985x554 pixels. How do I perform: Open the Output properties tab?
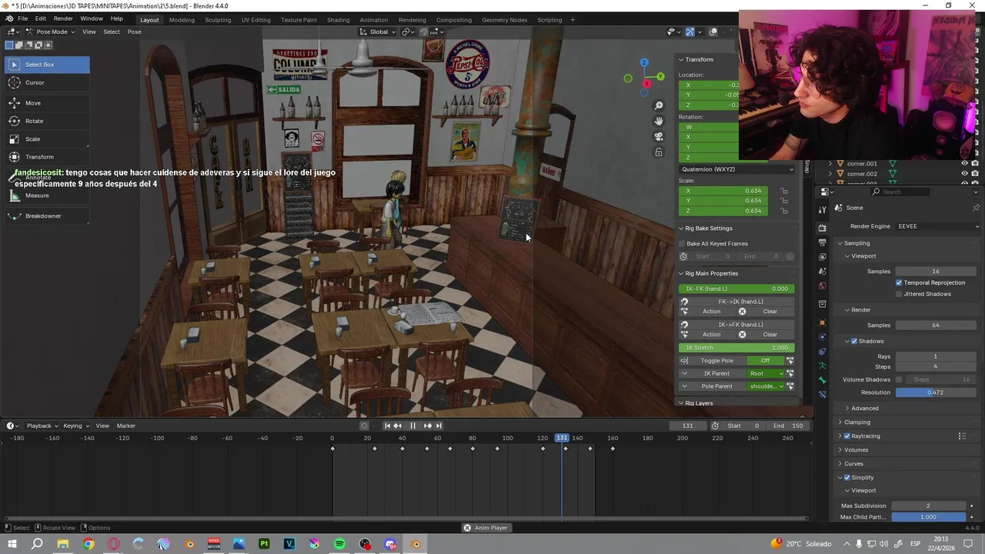coord(822,242)
